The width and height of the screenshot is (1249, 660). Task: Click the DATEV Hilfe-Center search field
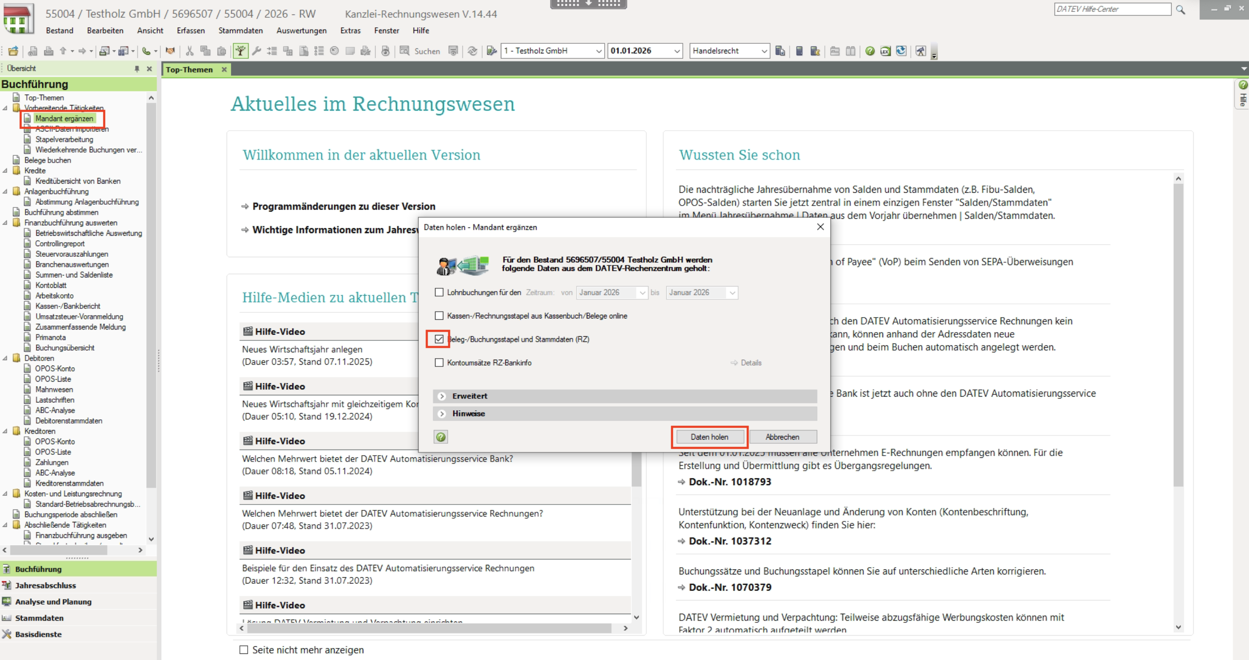[x=1112, y=9]
